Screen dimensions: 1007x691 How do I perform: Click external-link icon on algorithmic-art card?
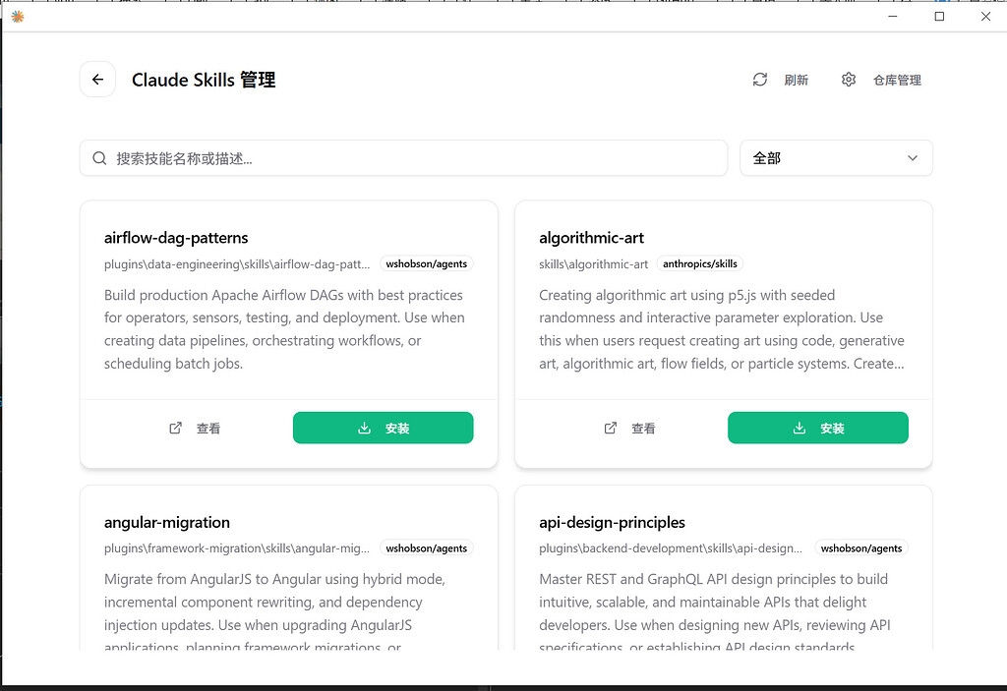(610, 428)
